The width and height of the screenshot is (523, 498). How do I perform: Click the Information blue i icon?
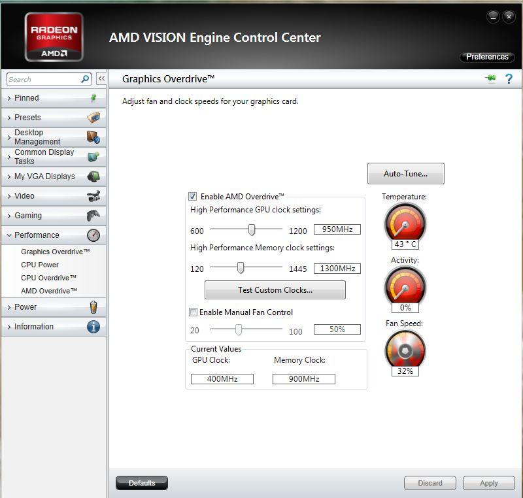point(93,327)
